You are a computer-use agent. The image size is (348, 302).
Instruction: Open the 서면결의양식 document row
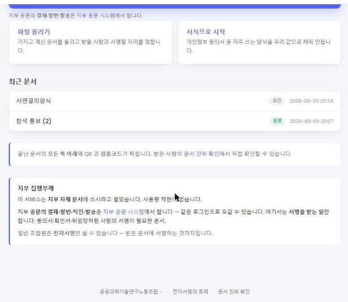tap(175, 101)
